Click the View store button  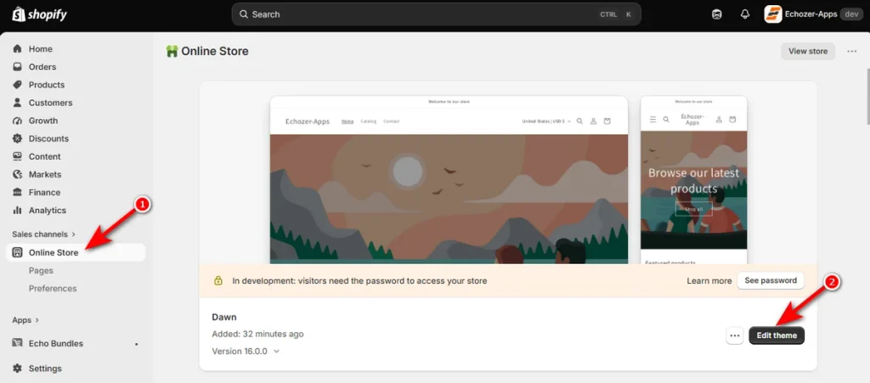808,51
